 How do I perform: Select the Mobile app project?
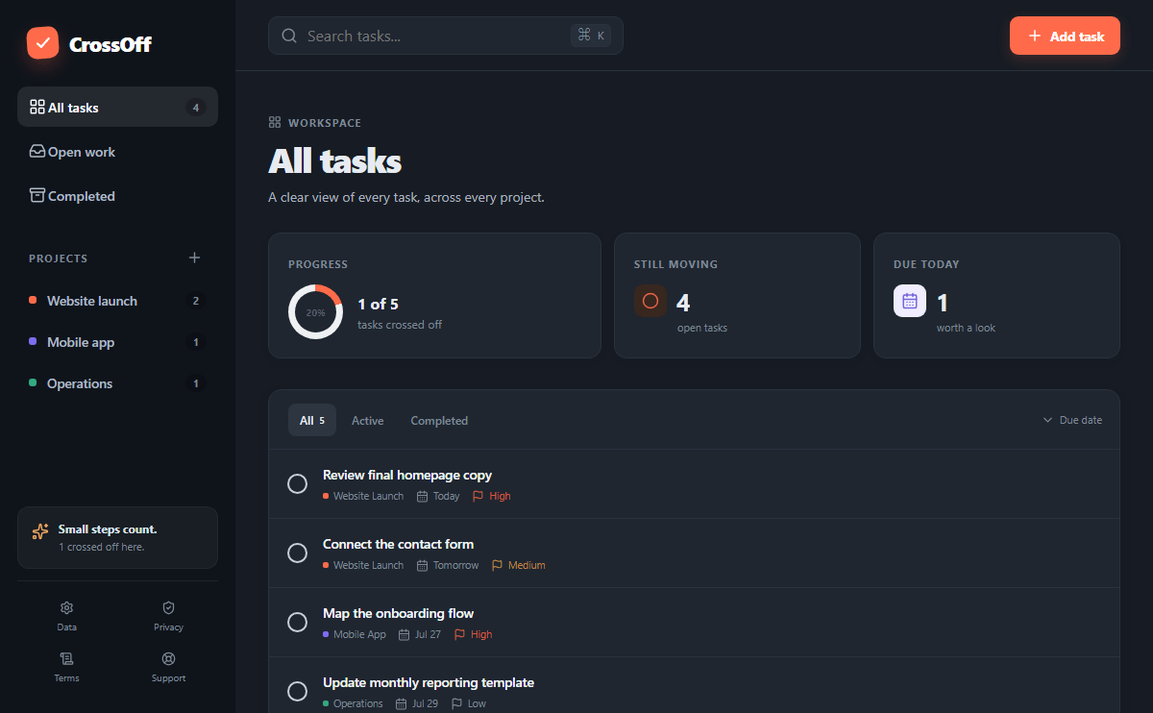point(117,342)
